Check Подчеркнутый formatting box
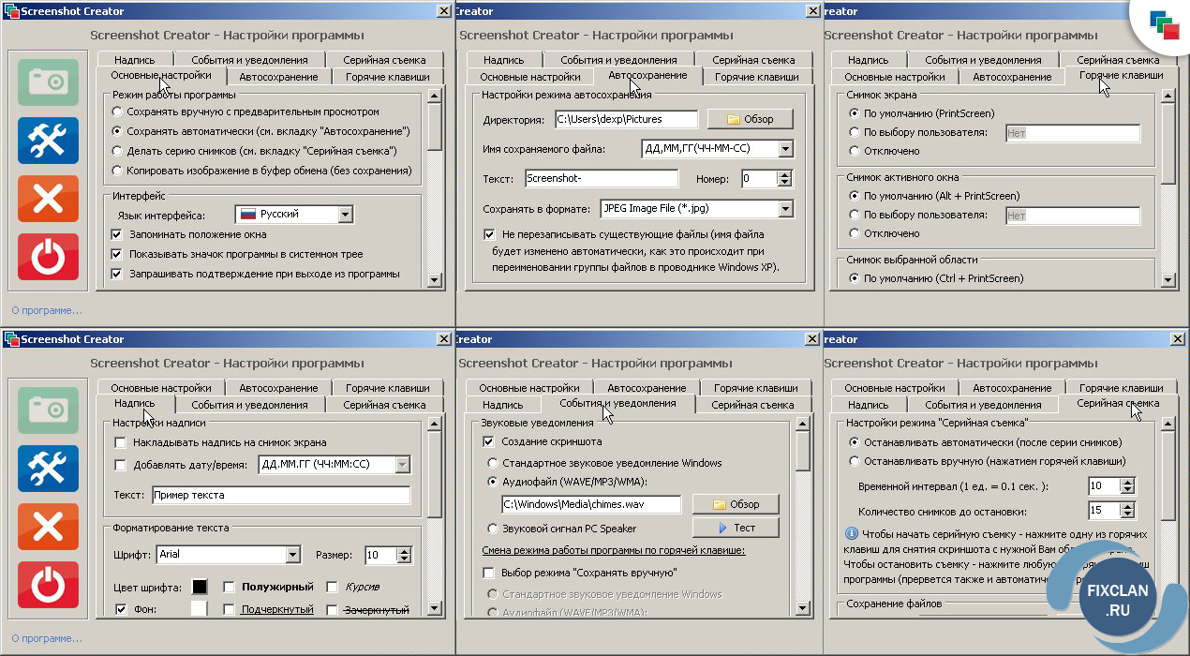 pos(230,610)
